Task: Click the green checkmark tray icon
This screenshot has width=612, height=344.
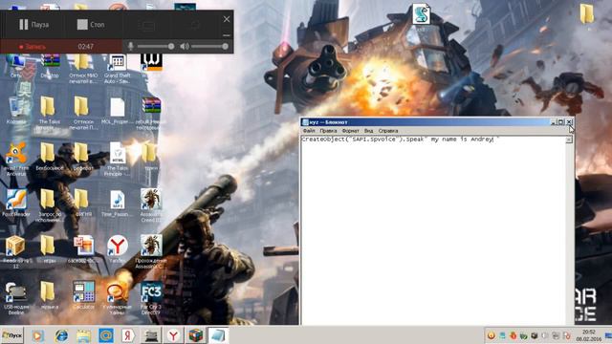Action: point(524,335)
